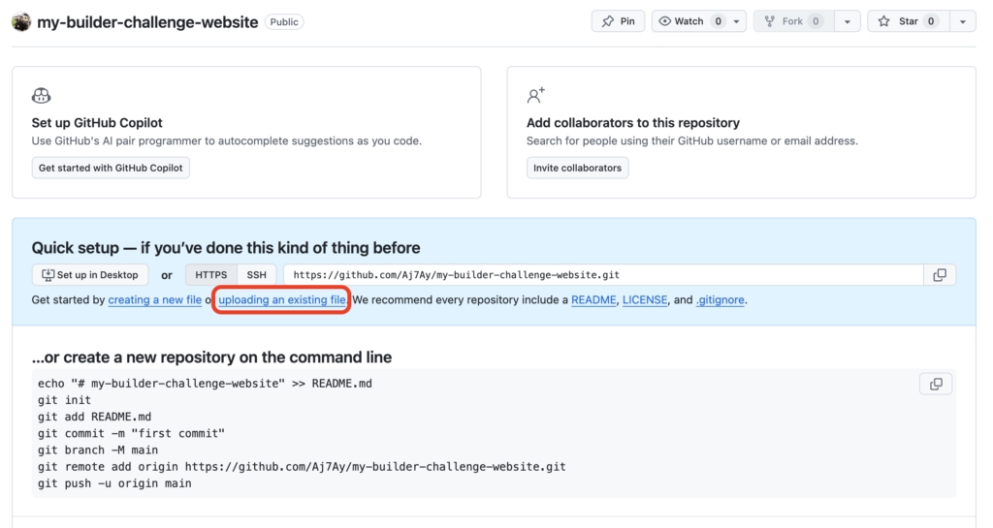Viewport: 993px width, 528px height.
Task: Click the git init command line
Action: click(64, 400)
